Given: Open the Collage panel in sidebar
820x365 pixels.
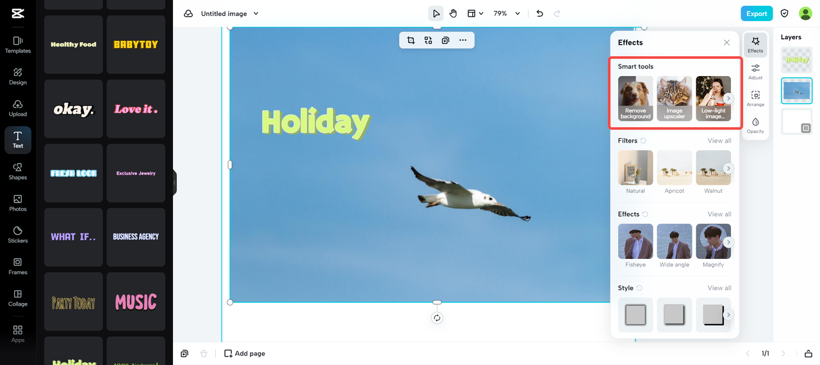Looking at the screenshot, I should point(18,298).
